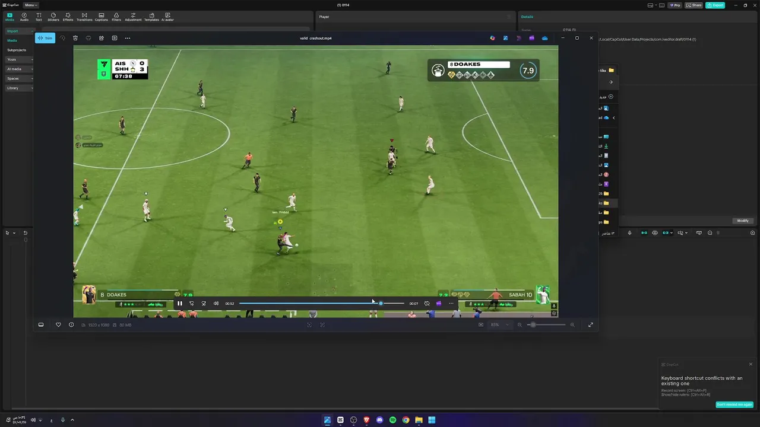Click the rotate icon next to Trim
The height and width of the screenshot is (427, 760).
(62, 38)
